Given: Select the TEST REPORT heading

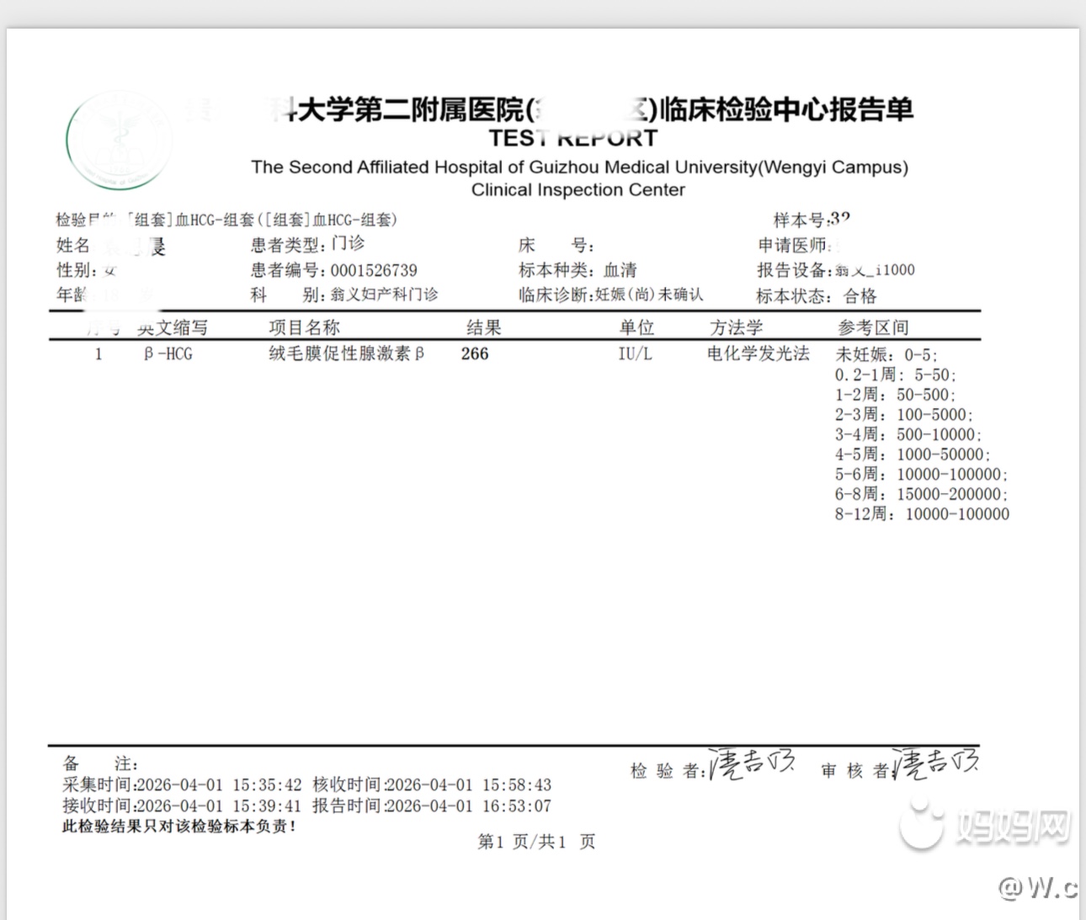Looking at the screenshot, I should pyautogui.click(x=572, y=138).
